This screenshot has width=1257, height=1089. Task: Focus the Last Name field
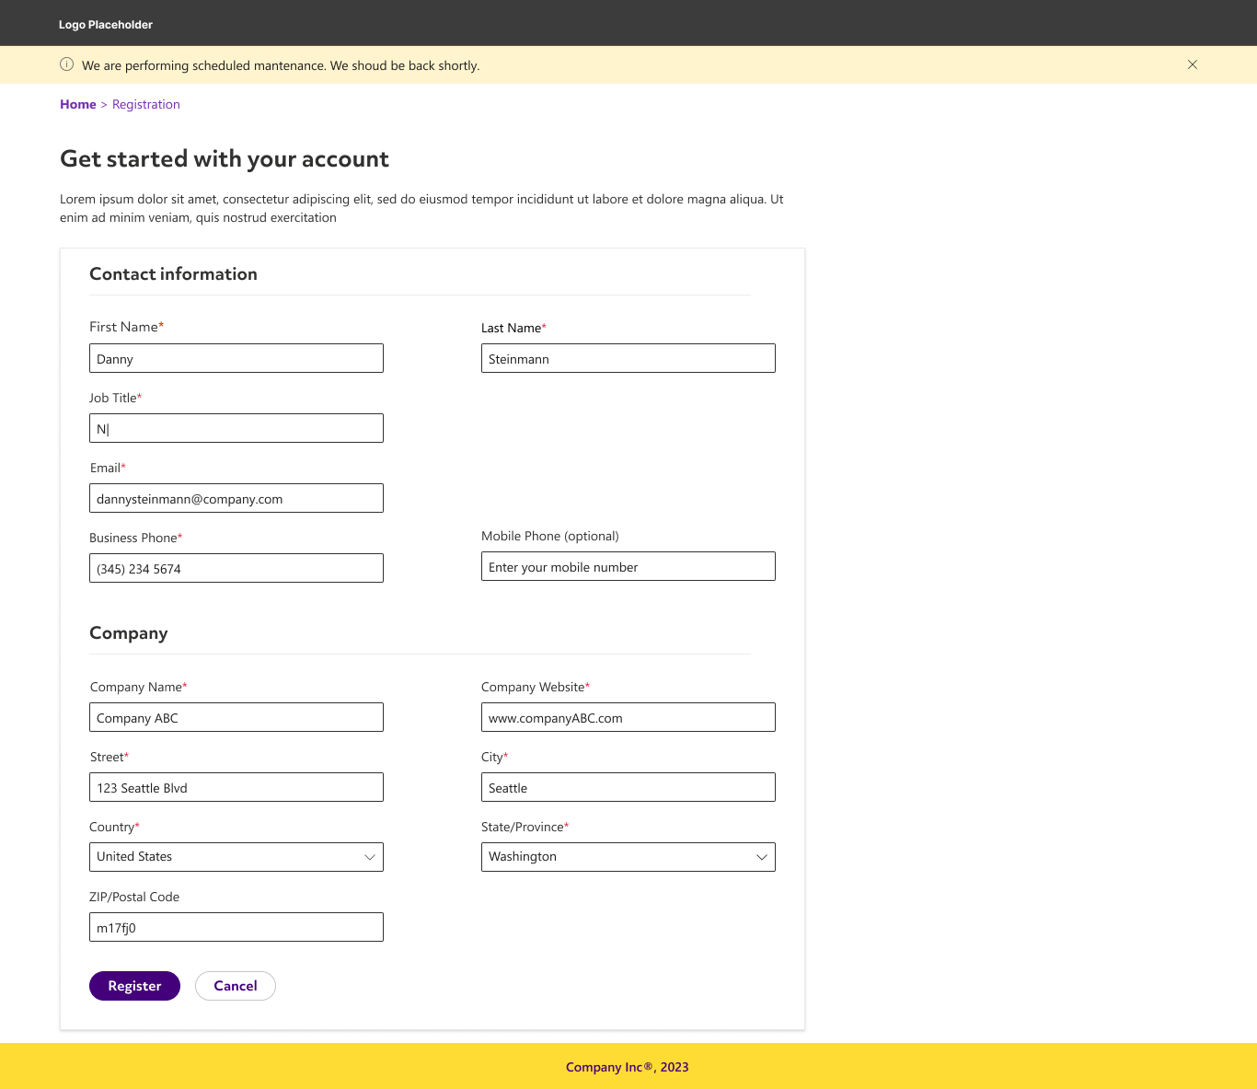pyautogui.click(x=628, y=358)
